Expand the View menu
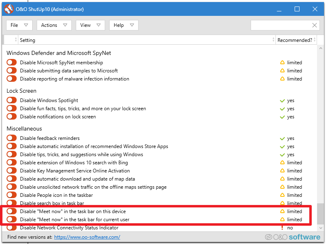The width and height of the screenshot is (326, 244). pos(90,25)
